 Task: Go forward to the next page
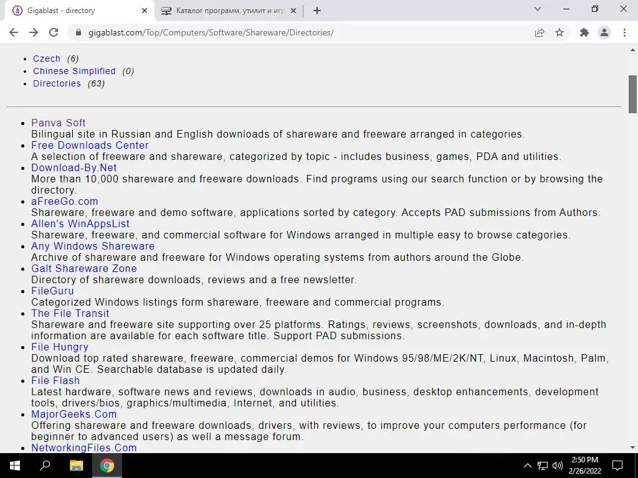pos(34,32)
